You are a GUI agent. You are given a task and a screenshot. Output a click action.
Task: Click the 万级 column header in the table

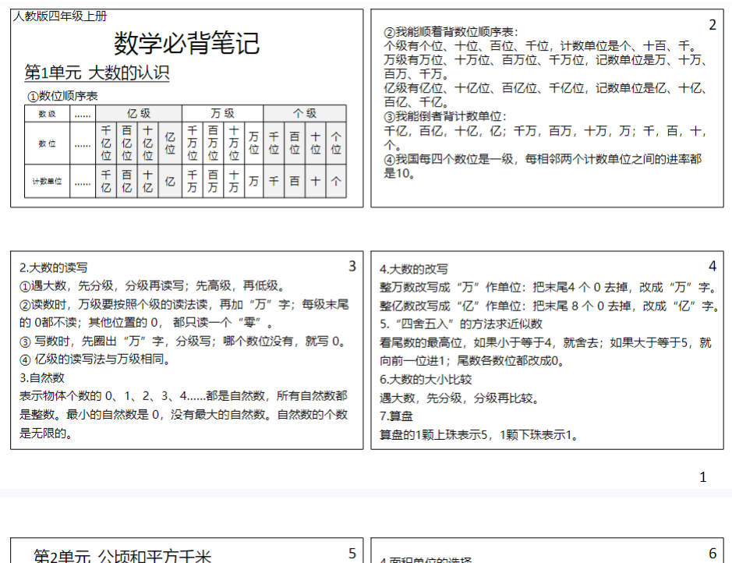(x=223, y=112)
